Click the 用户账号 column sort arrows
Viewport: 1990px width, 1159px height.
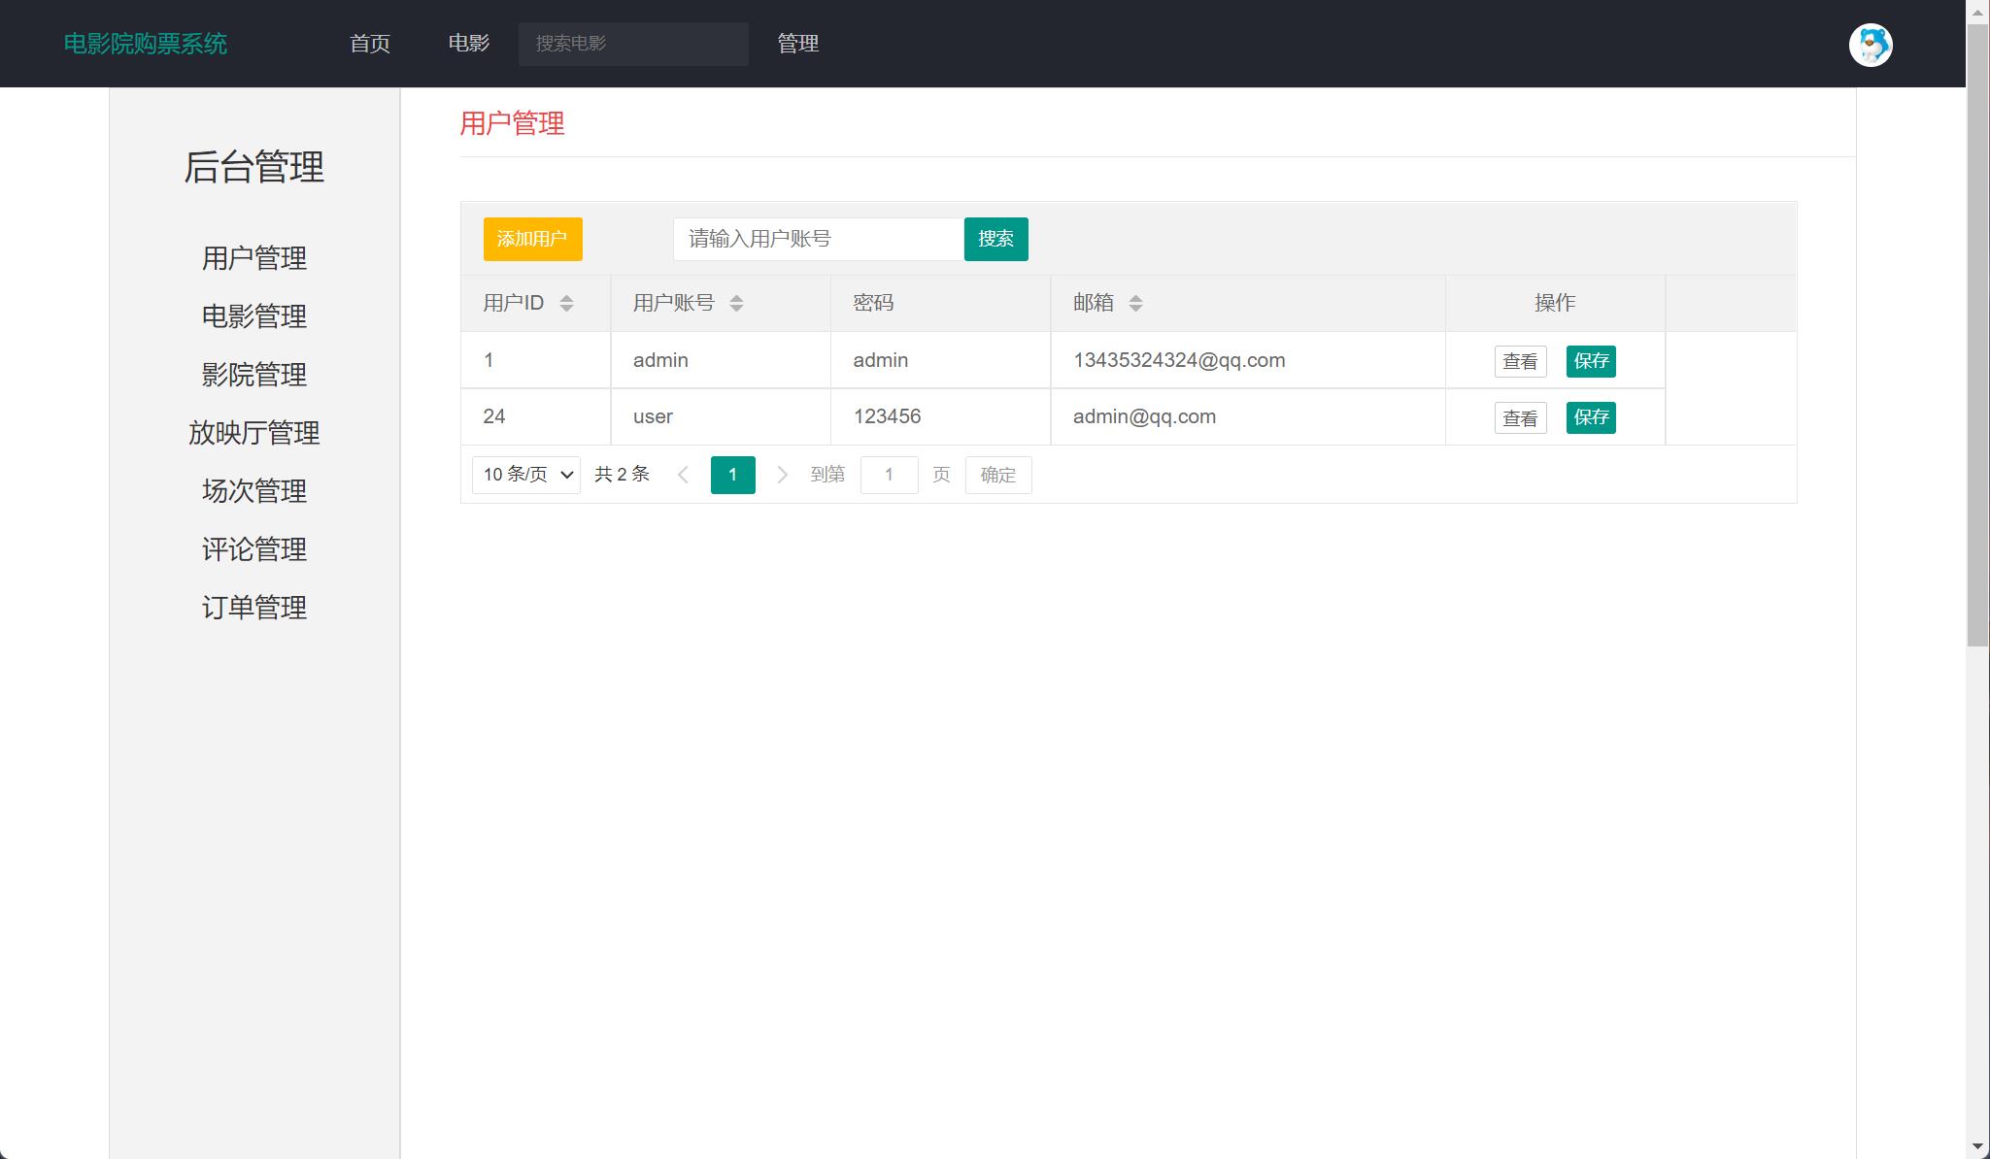pyautogui.click(x=737, y=303)
